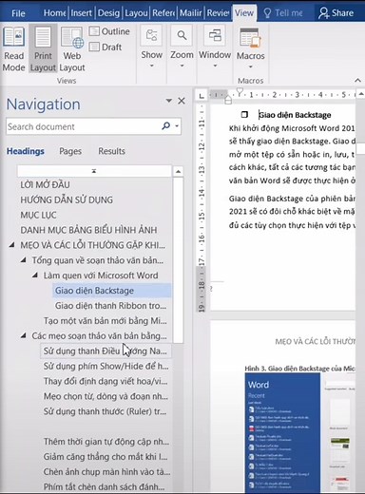The width and height of the screenshot is (365, 494).
Task: Switch to Pages tab in Navigation
Action: (70, 151)
